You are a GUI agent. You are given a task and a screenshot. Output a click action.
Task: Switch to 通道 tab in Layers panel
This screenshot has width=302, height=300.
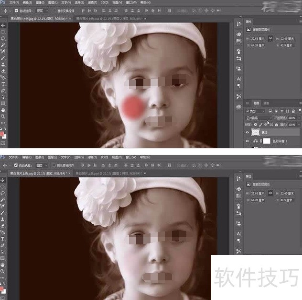(266, 103)
